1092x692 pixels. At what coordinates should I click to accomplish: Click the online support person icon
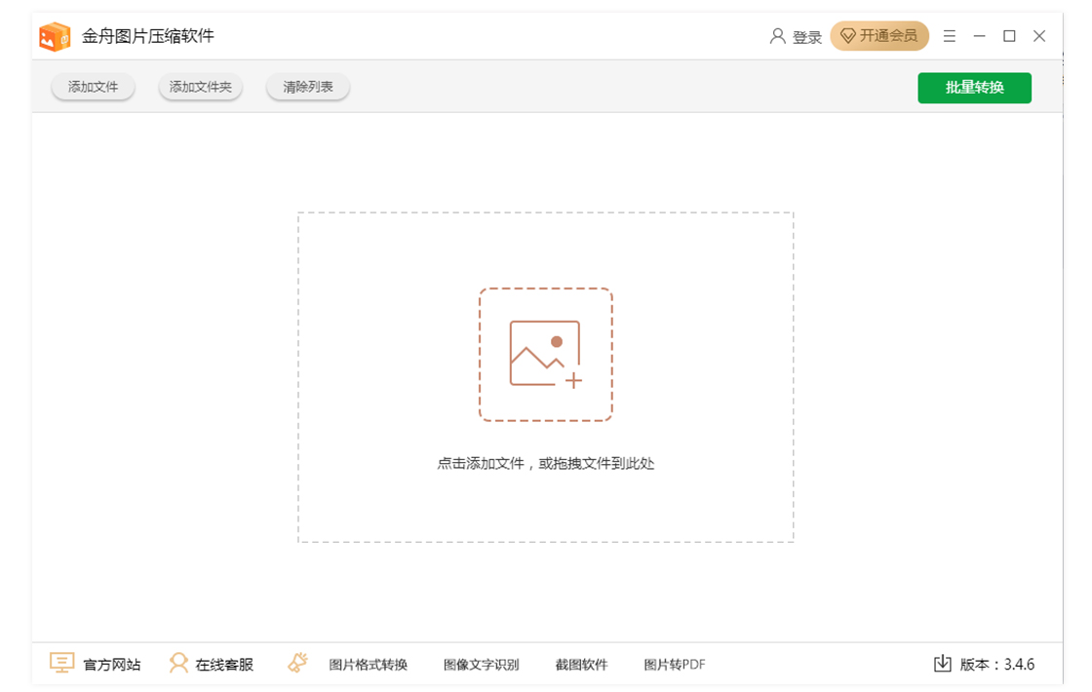click(179, 663)
